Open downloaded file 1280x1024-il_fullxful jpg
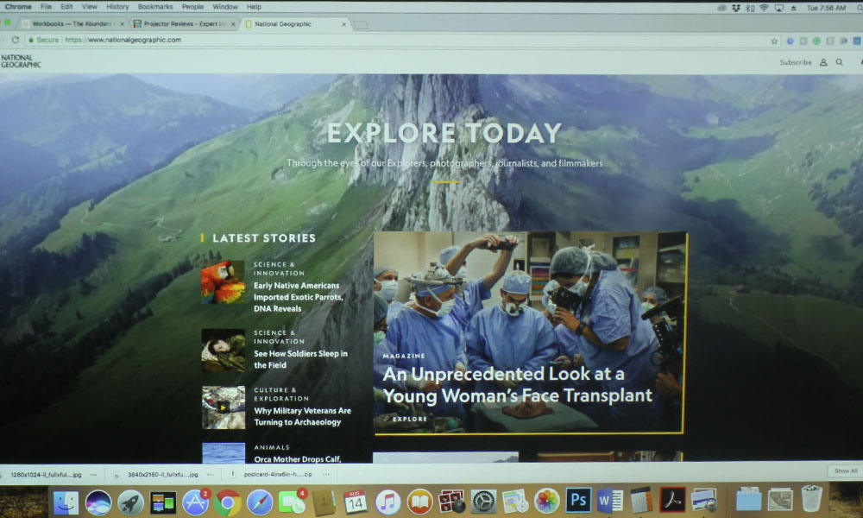Screen dimensions: 863x518 46,475
